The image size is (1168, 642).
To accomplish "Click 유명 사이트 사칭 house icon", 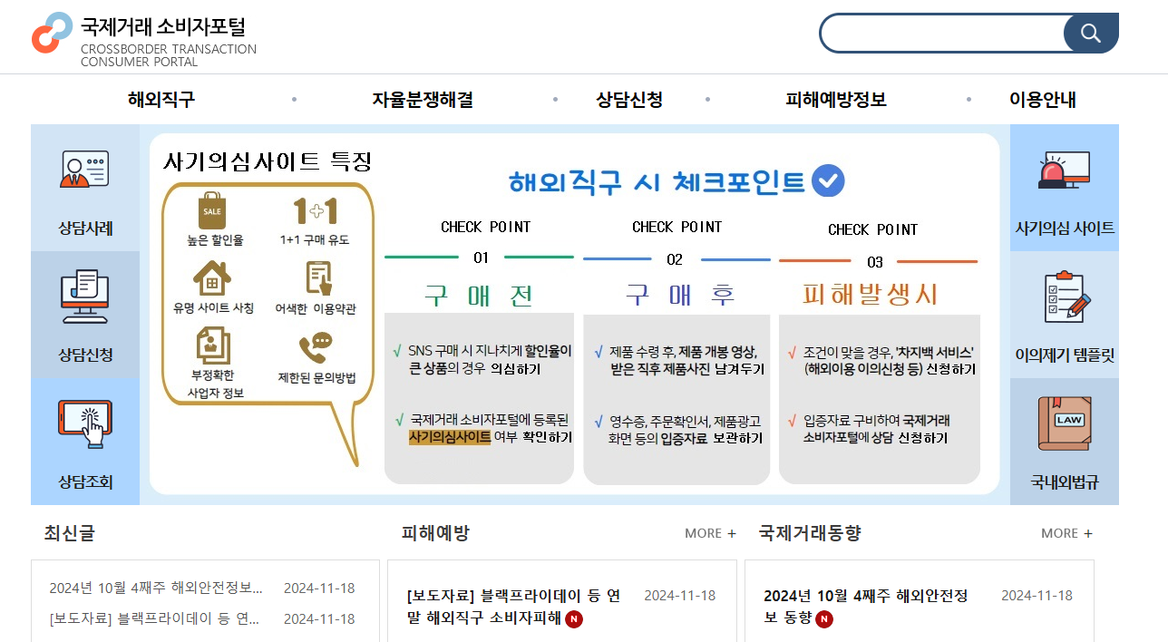I will coord(211,278).
